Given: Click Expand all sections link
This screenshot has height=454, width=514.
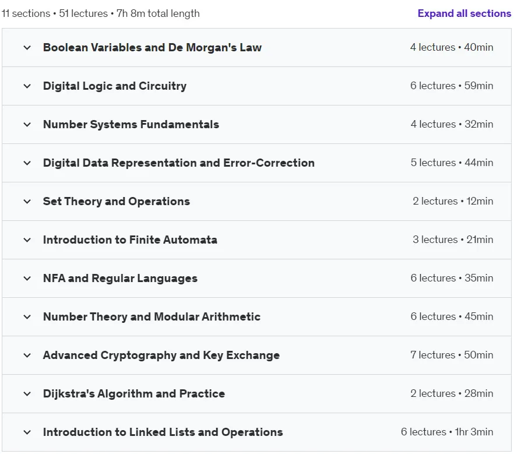Looking at the screenshot, I should click(464, 13).
